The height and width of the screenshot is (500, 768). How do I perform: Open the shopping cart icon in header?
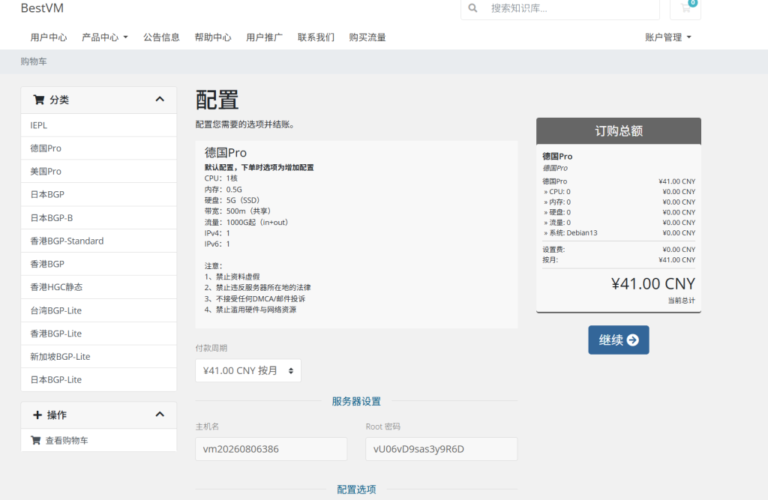(x=685, y=7)
